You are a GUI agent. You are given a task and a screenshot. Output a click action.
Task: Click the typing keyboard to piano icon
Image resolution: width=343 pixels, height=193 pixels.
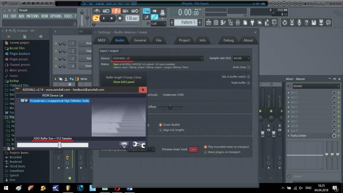[x=146, y=11]
